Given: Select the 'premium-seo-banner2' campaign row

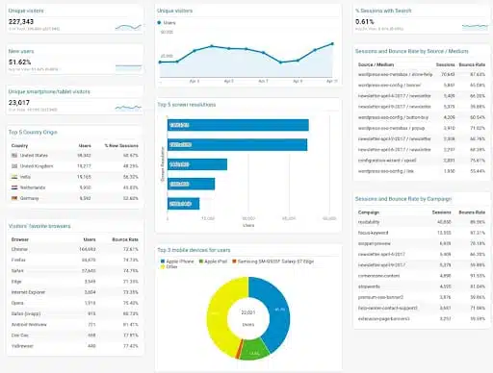Looking at the screenshot, I should tap(422, 297).
